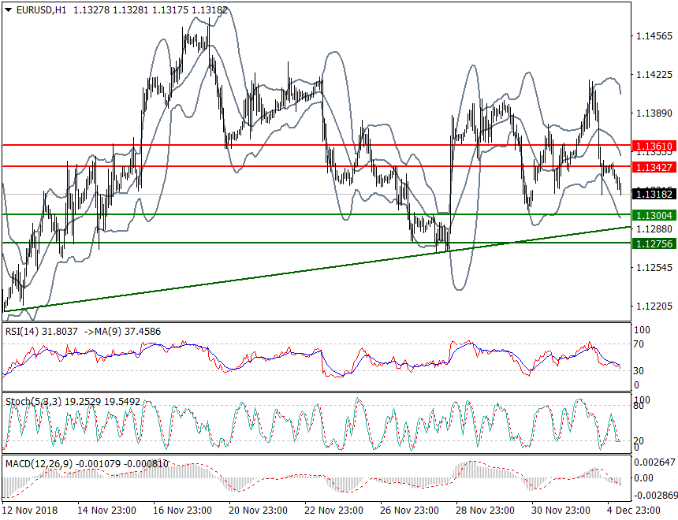Click the RSI 30 level scale value

click(x=639, y=371)
